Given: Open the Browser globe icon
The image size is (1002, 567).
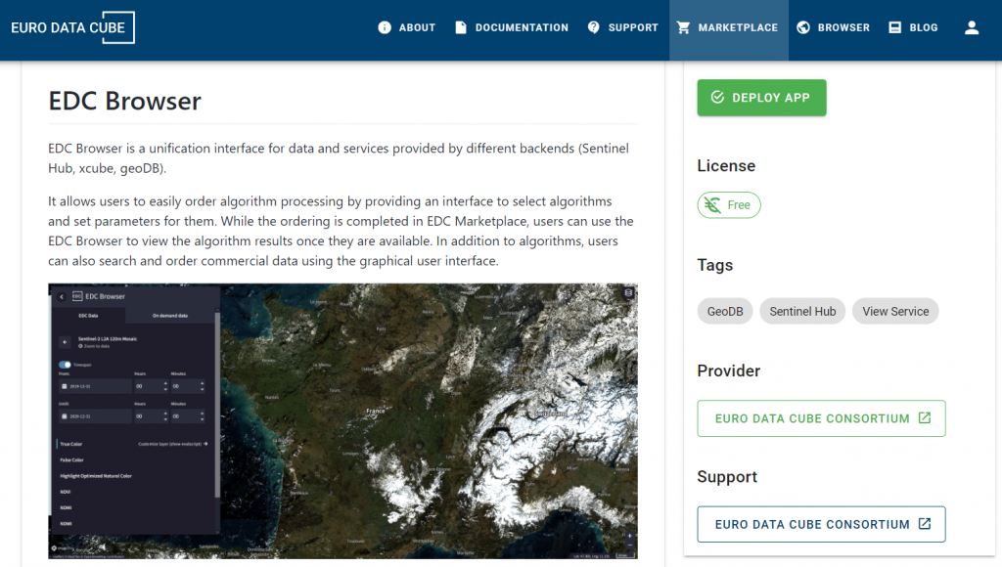Looking at the screenshot, I should pos(803,27).
